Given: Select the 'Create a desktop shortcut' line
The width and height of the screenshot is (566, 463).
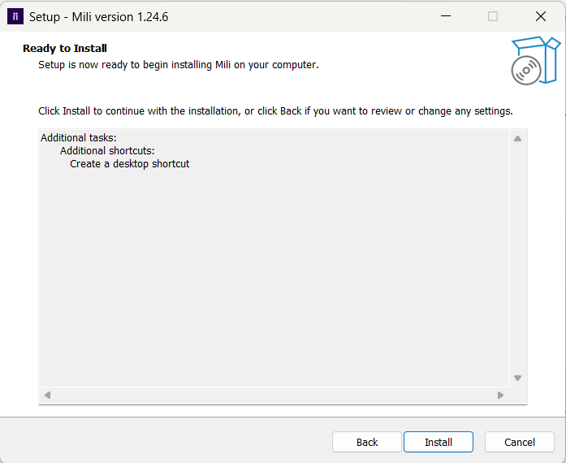Looking at the screenshot, I should click(130, 164).
